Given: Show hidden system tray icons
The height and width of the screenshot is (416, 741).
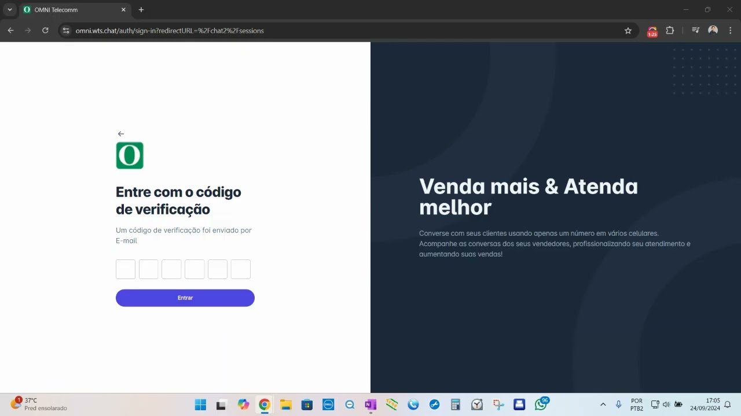Looking at the screenshot, I should click(603, 404).
